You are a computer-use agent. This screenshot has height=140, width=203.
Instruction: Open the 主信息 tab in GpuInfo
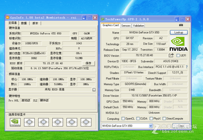pos(12,23)
